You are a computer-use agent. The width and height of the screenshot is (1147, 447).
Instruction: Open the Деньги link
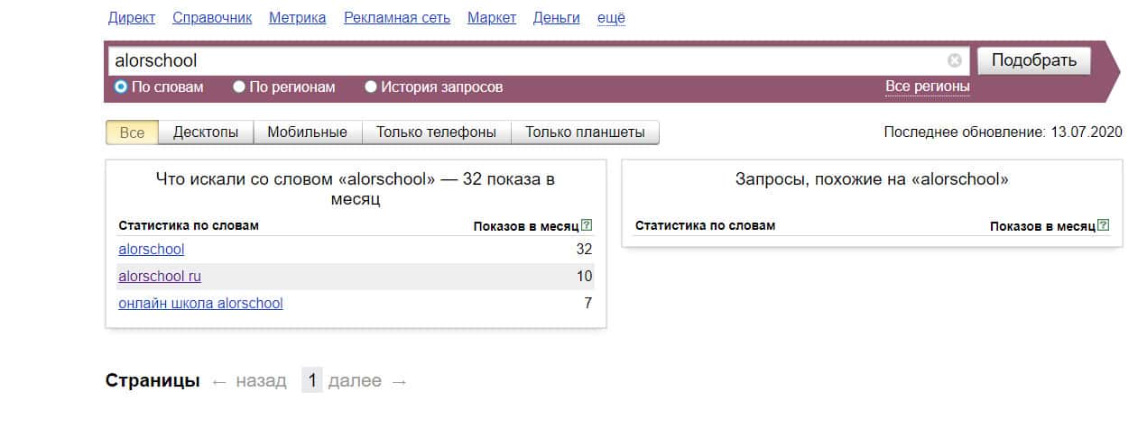[x=557, y=18]
